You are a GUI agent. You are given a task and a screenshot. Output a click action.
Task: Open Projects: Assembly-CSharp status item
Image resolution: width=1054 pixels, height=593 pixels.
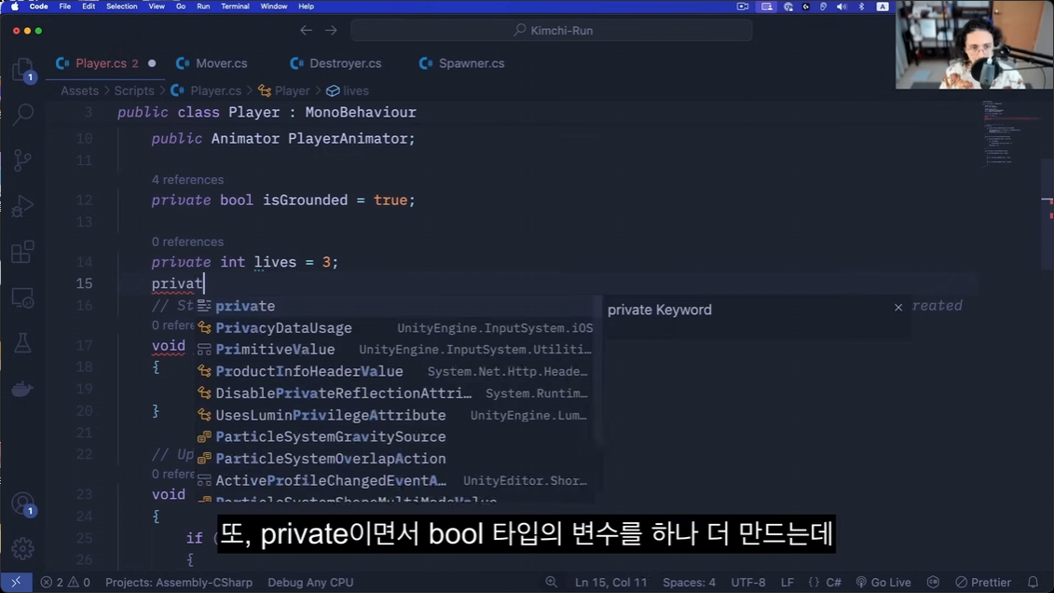179,582
